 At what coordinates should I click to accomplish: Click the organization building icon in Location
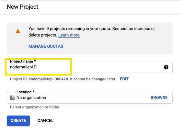(x=12, y=98)
